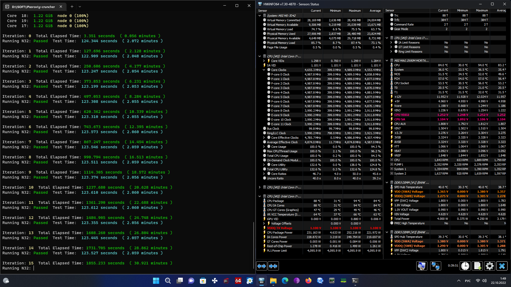Select the CPU Package Power row
511x287 pixels.
coord(279,233)
